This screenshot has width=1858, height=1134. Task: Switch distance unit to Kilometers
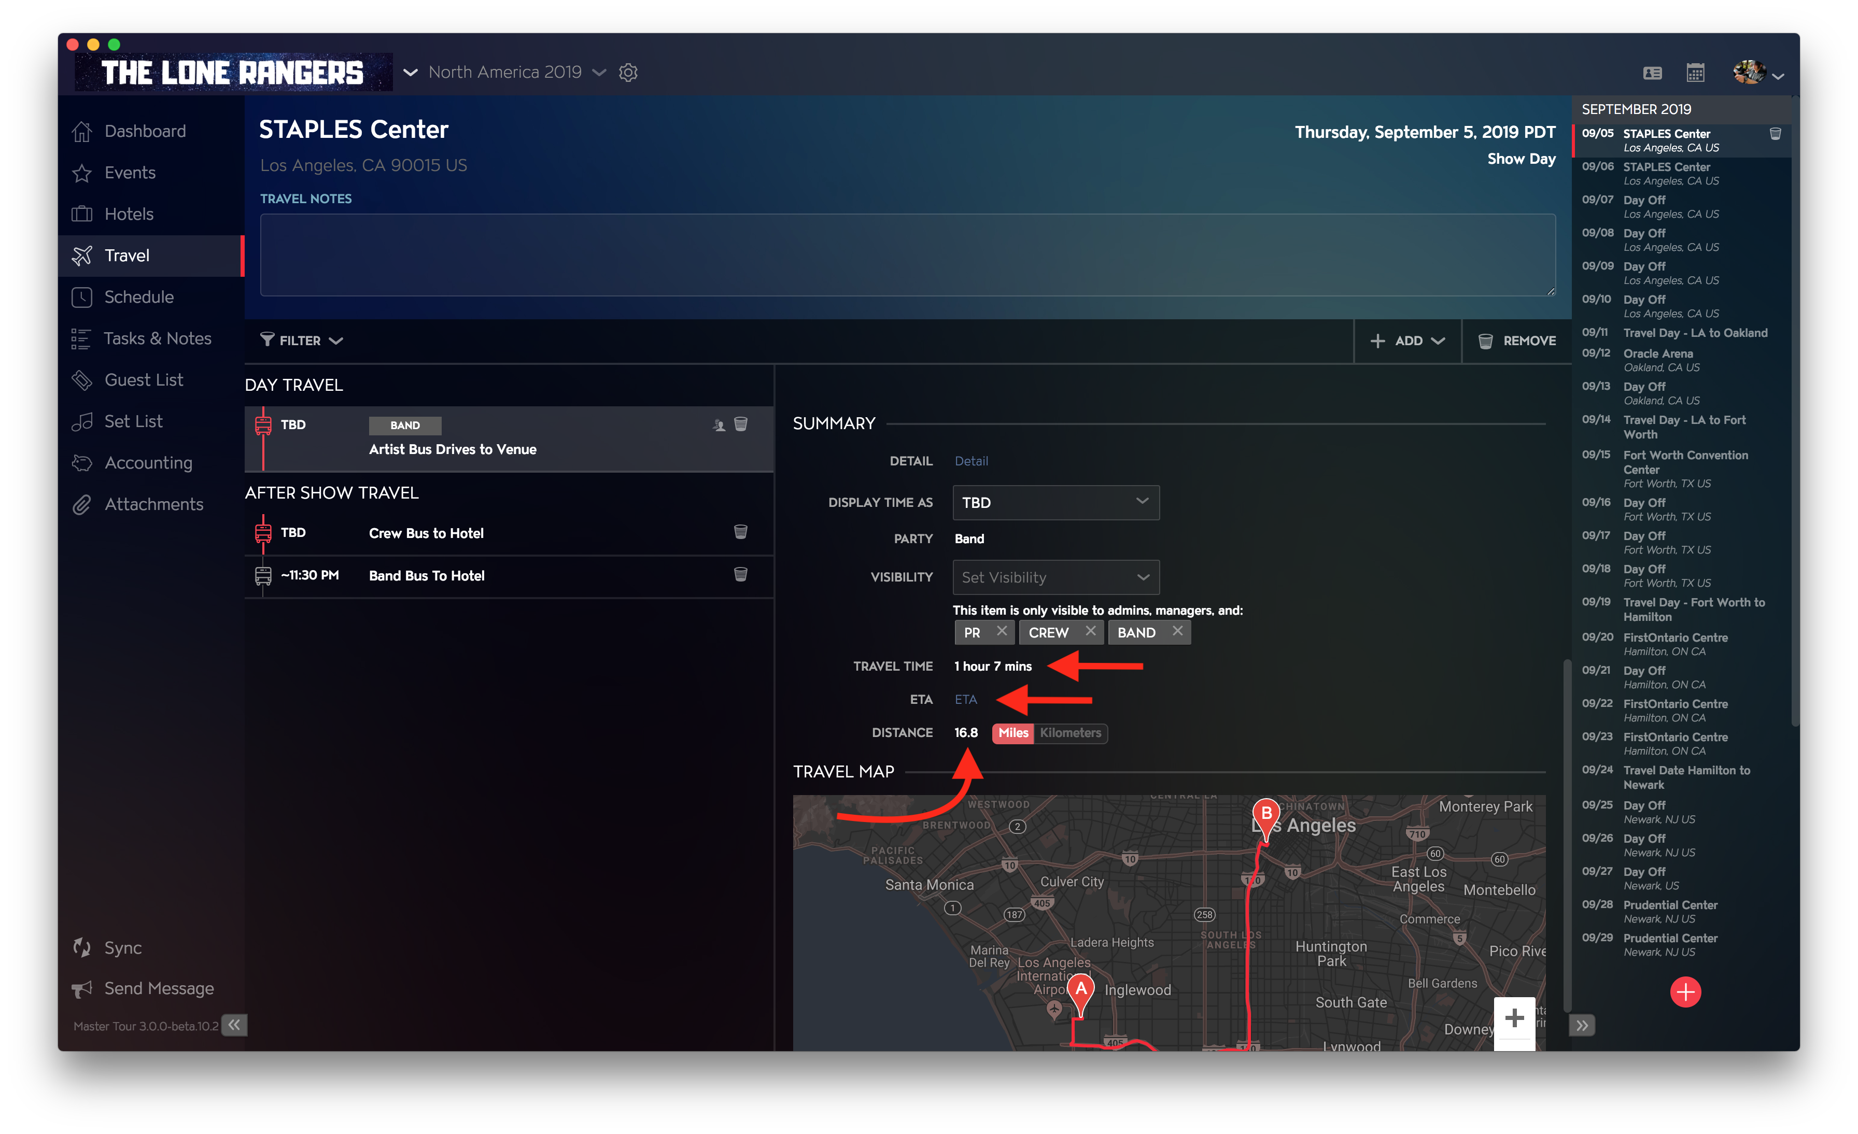1070,734
